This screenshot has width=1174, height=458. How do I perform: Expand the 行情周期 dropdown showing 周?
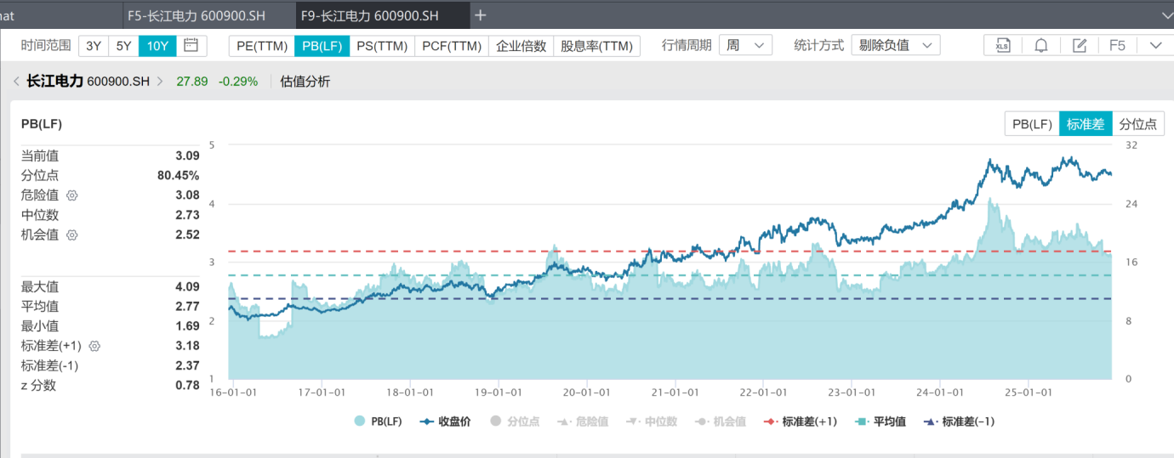coord(745,46)
